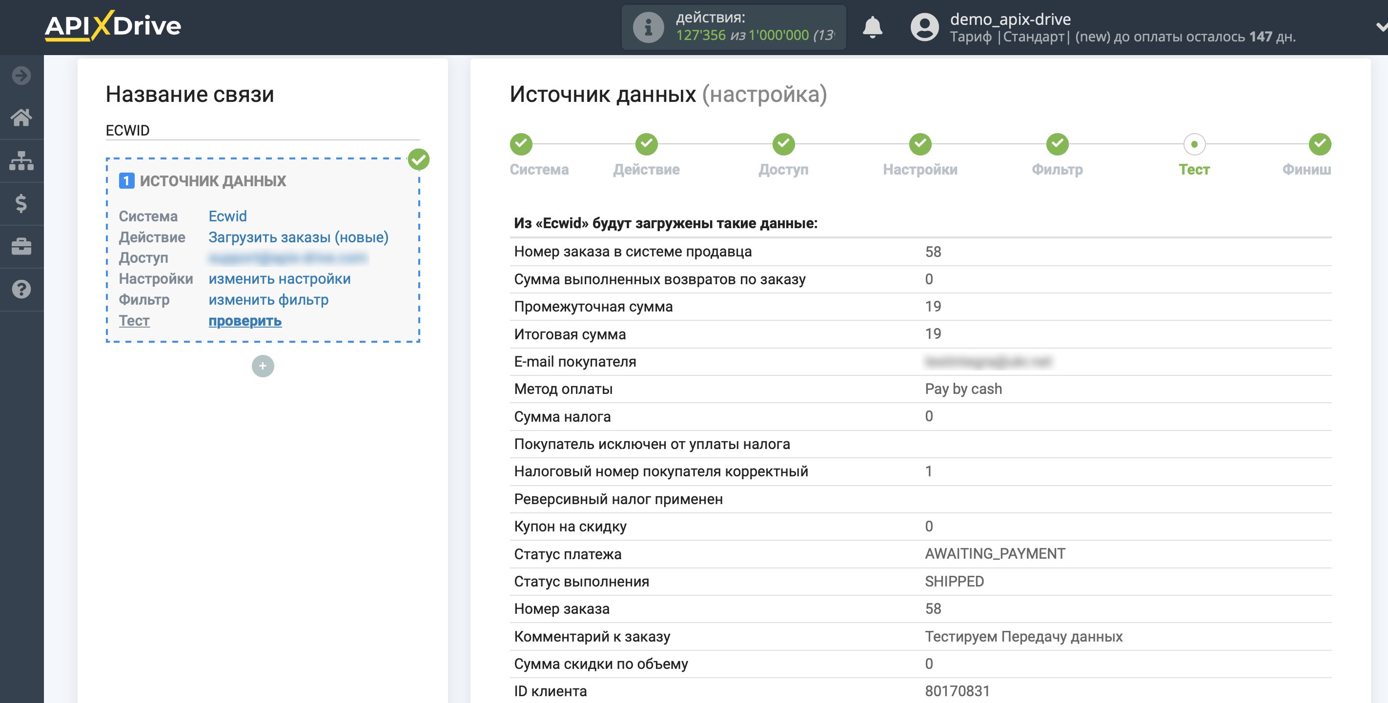Go to Финиш step
Image resolution: width=1388 pixels, height=703 pixels.
tap(1320, 144)
